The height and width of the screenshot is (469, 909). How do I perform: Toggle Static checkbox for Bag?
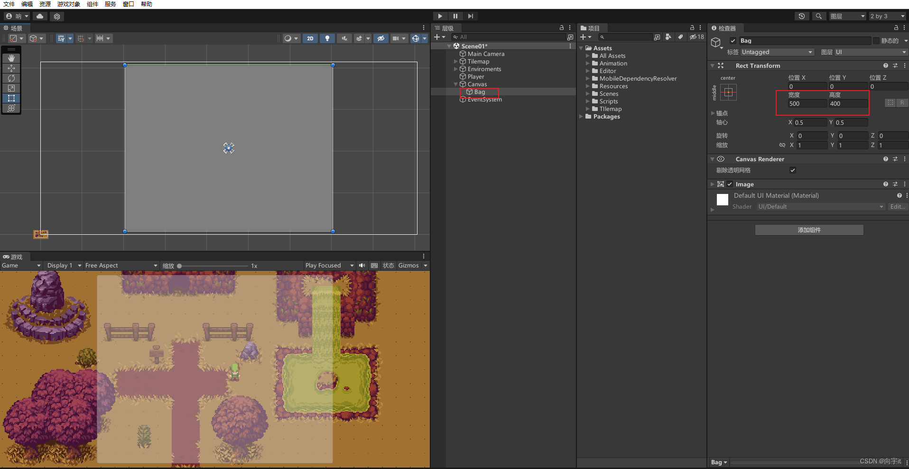[876, 41]
